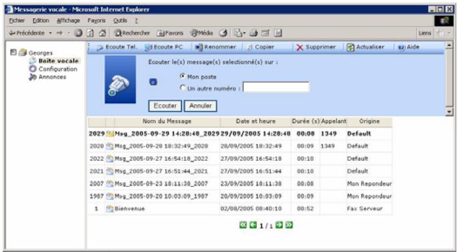This screenshot has width=457, height=252.
Task: Open the Fichier menu
Action: 17,21
